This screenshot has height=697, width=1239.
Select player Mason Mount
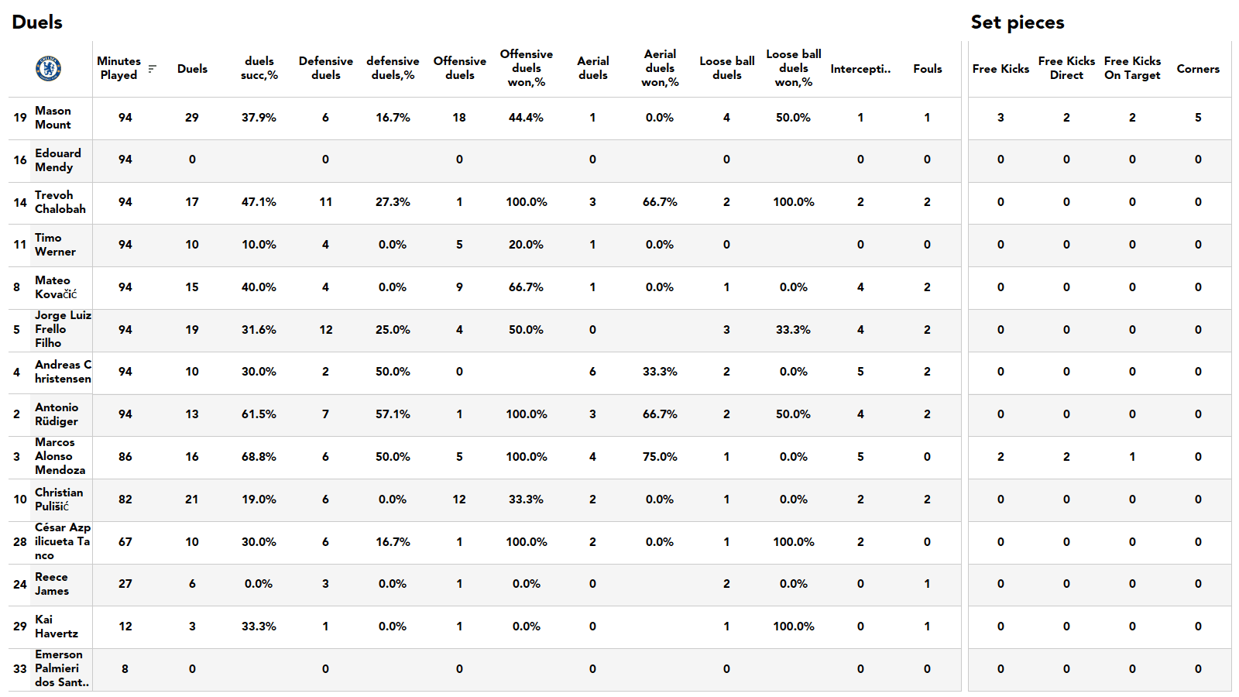click(x=53, y=118)
